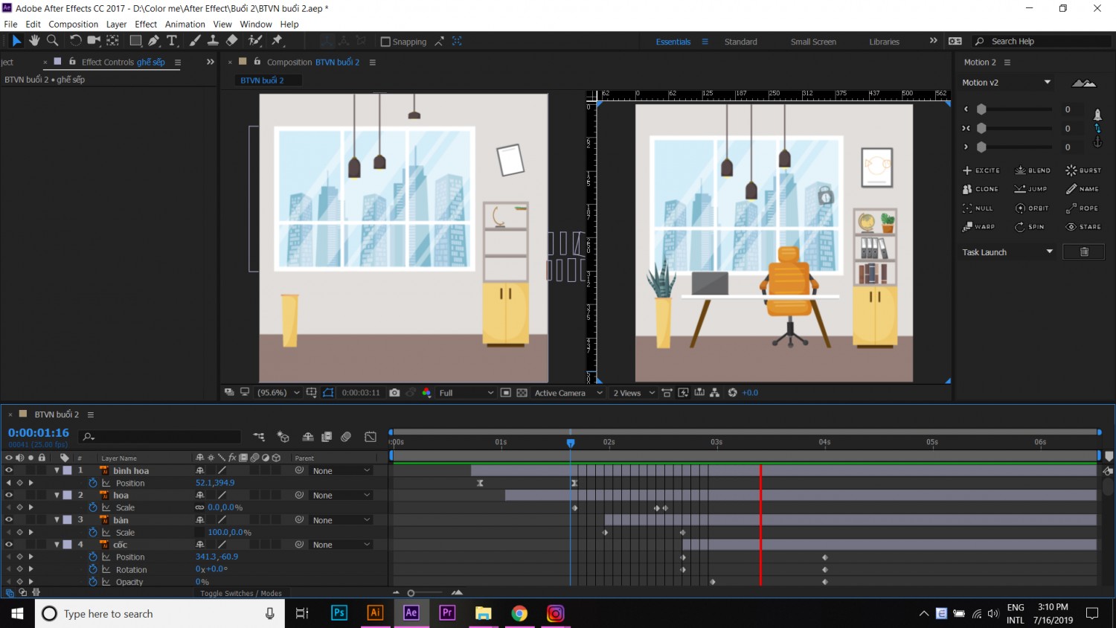
Task: Toggle visibility of the bàn layer
Action: [9, 520]
